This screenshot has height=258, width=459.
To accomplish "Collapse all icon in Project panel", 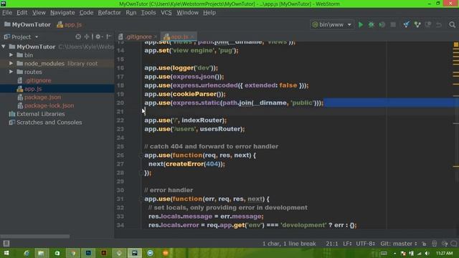I will coord(87,37).
